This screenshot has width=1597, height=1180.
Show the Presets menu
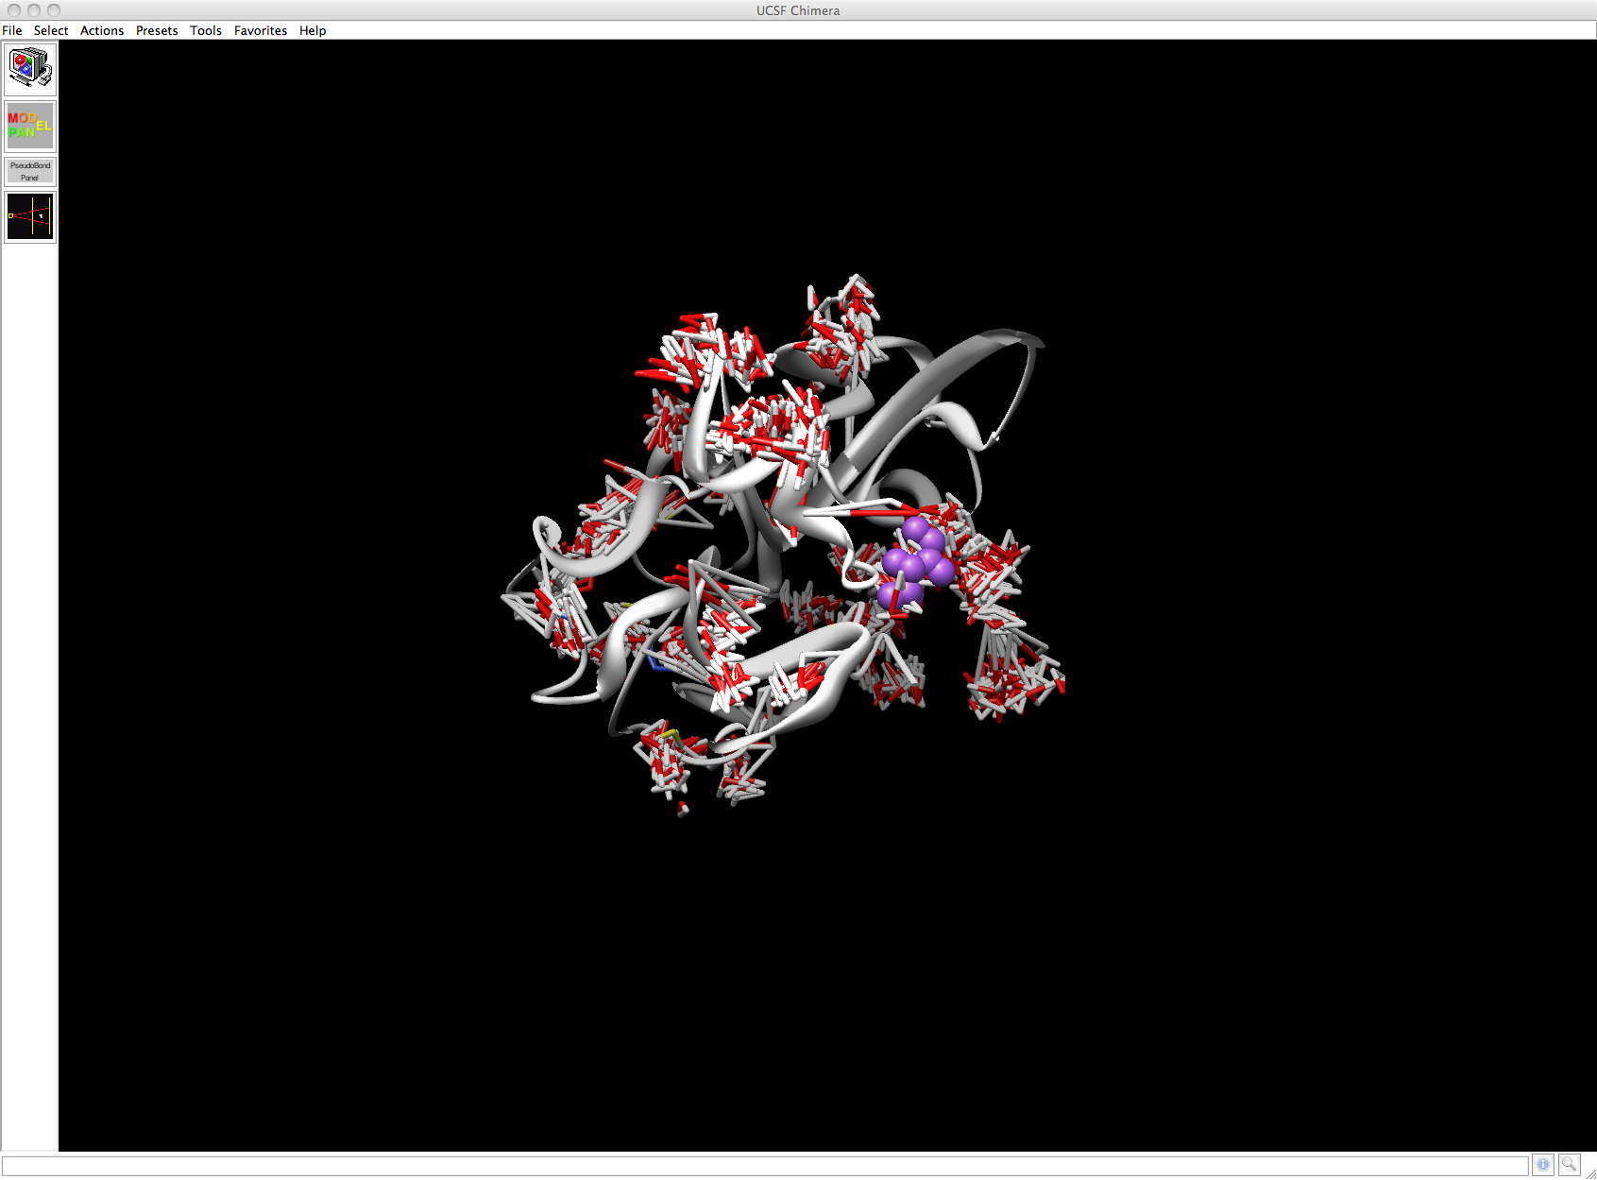point(157,30)
